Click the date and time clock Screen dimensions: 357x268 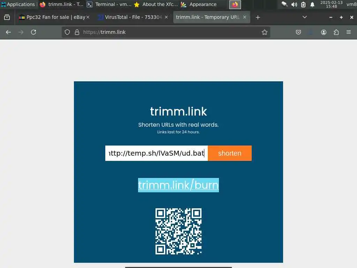(x=331, y=4)
